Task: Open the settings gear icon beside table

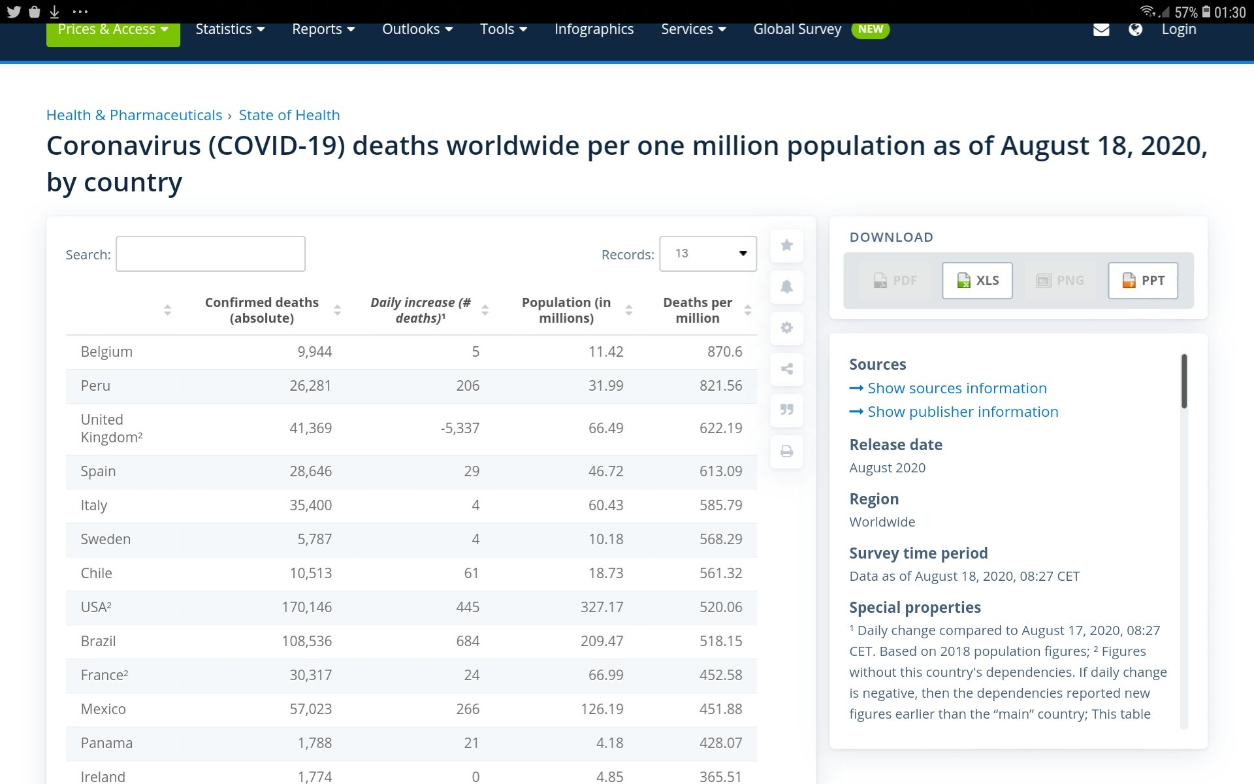Action: [x=786, y=327]
